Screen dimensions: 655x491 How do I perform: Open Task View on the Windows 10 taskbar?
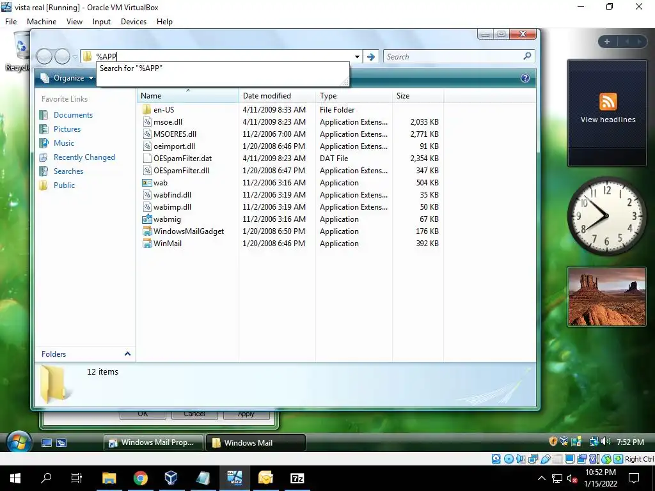pyautogui.click(x=77, y=478)
